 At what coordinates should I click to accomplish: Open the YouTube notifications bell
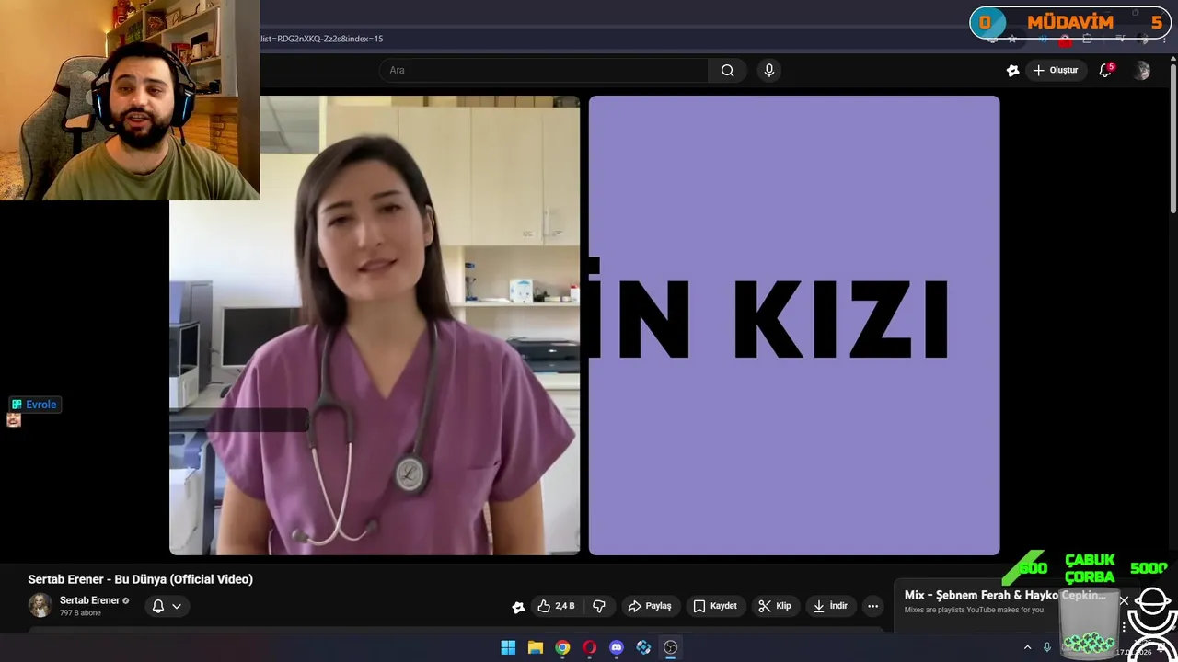point(1105,70)
